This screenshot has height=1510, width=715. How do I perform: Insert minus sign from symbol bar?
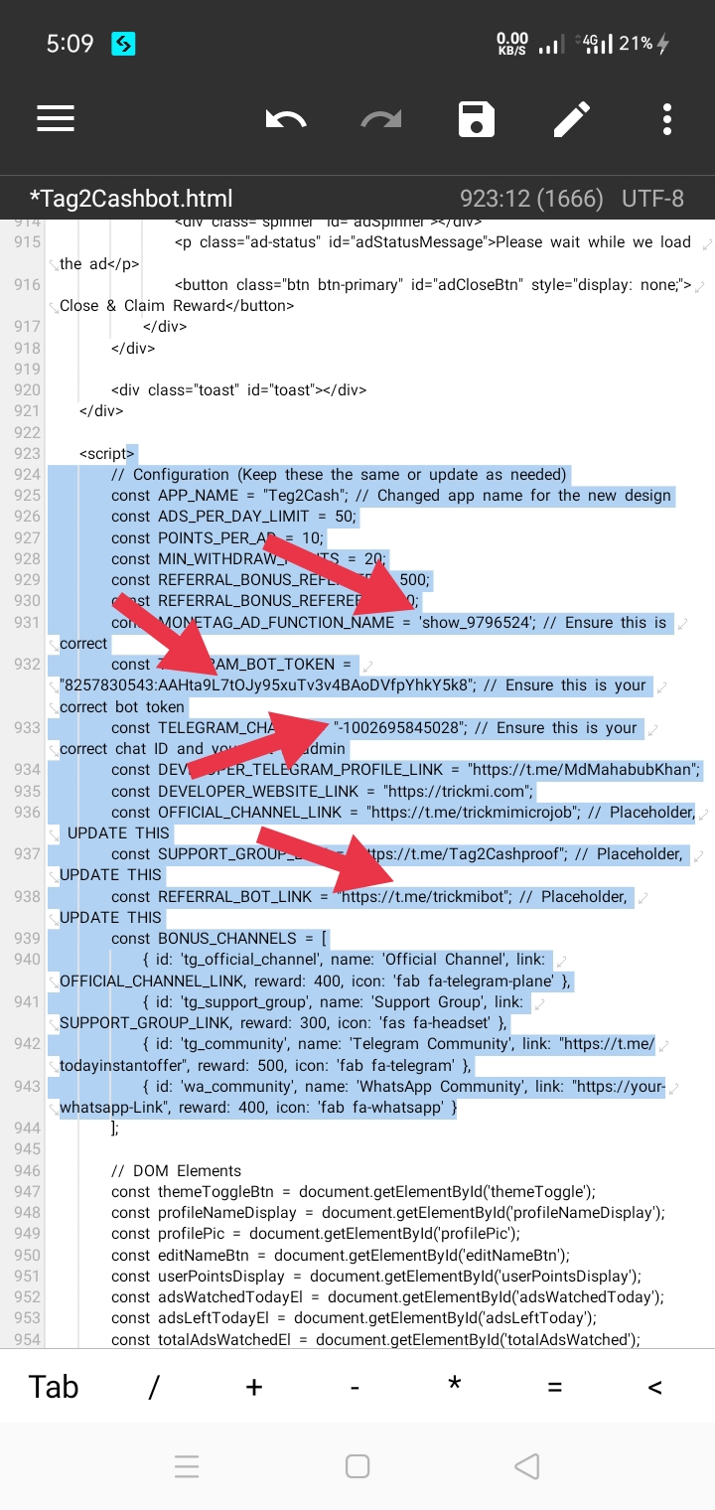pyautogui.click(x=355, y=1386)
